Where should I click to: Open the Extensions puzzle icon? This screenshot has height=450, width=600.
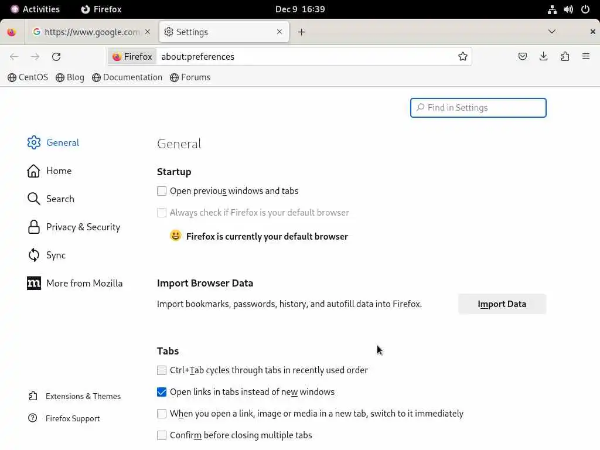tap(565, 56)
